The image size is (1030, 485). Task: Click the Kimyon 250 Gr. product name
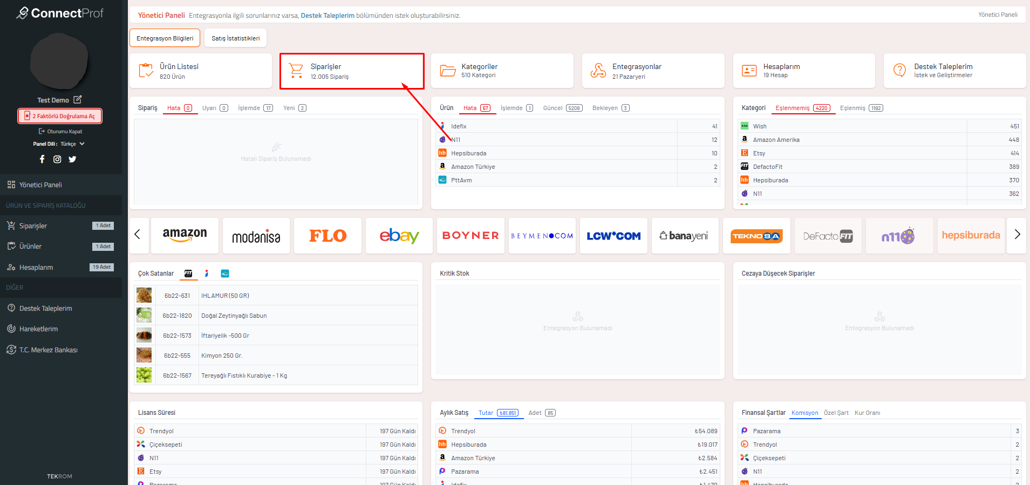click(x=222, y=356)
